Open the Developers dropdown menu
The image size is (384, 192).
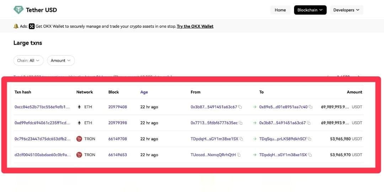[346, 10]
